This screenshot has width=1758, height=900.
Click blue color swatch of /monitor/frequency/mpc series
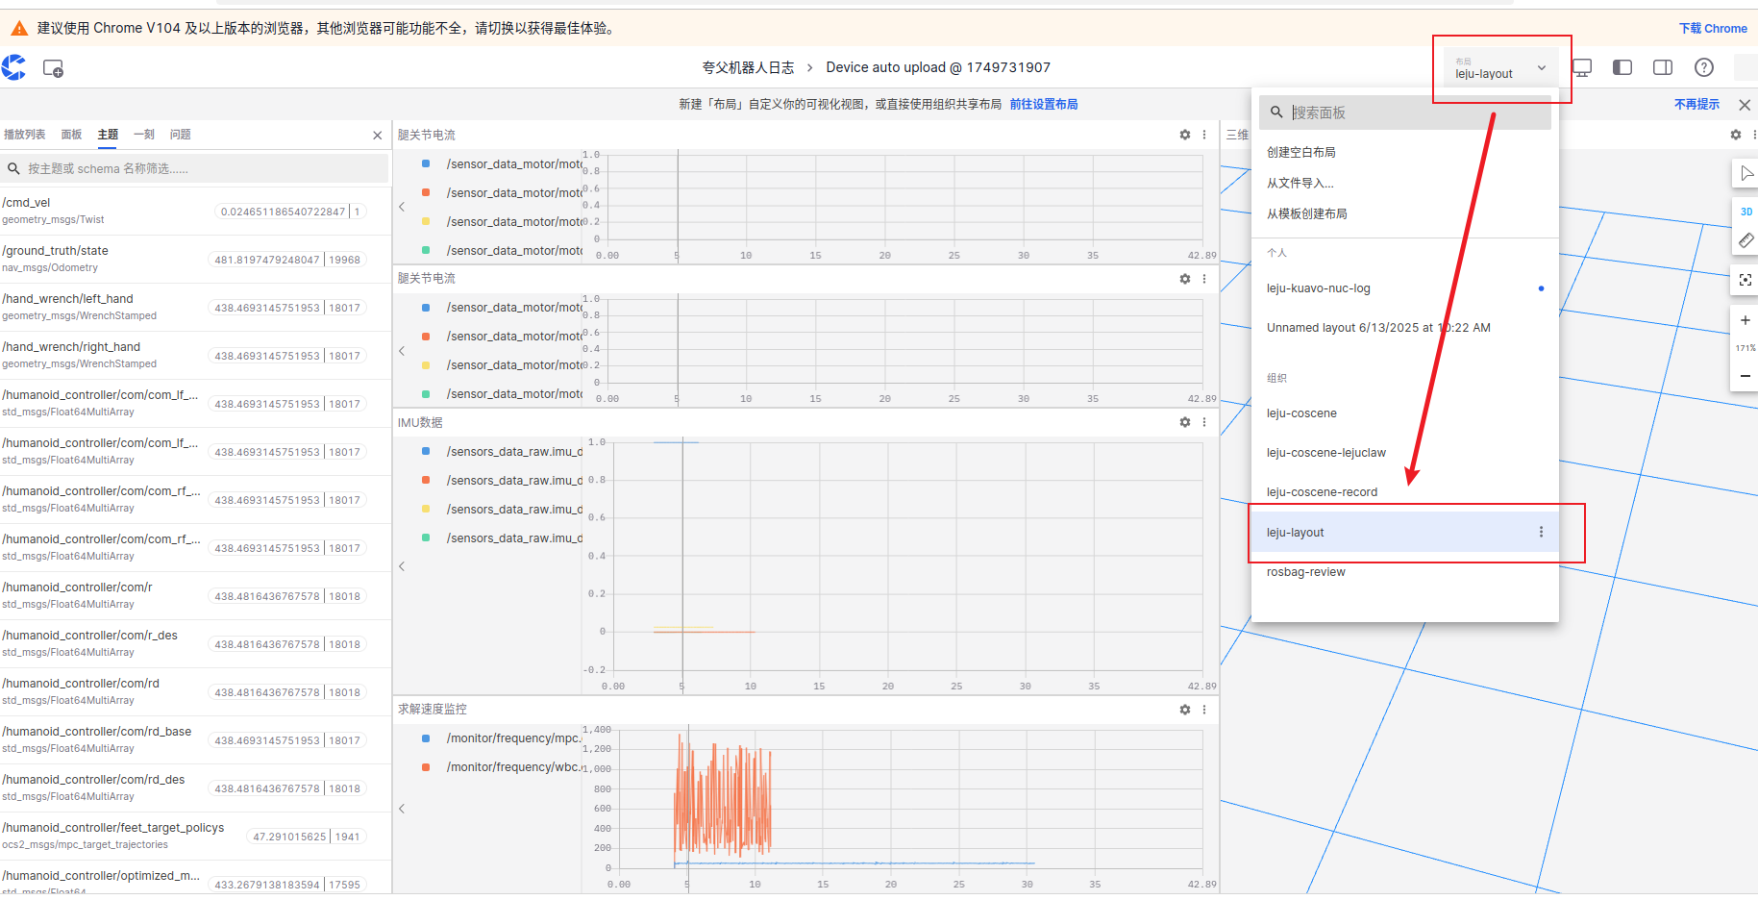click(x=426, y=738)
